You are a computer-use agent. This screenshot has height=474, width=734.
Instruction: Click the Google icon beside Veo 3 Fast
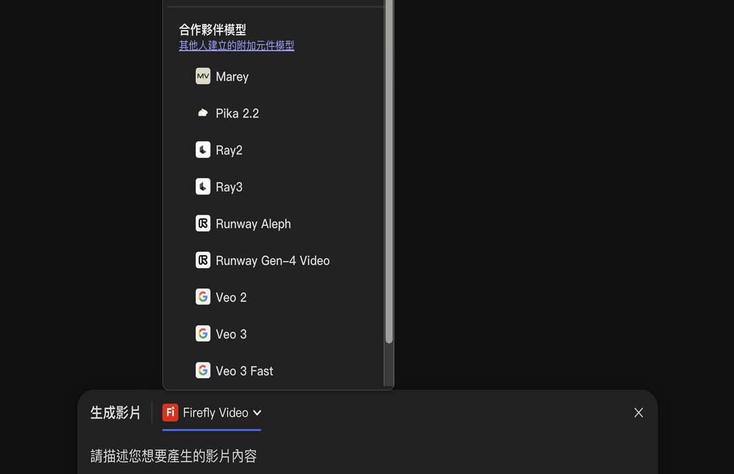point(203,370)
